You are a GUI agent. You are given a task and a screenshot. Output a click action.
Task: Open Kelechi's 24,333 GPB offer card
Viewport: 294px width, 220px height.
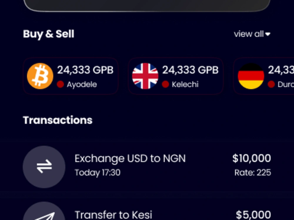(176, 76)
